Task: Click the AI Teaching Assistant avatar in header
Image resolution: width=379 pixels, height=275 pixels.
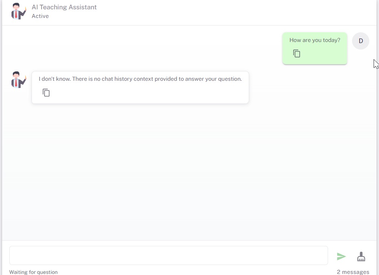Action: [x=18, y=11]
